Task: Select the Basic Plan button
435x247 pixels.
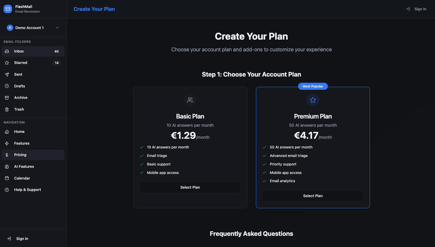Action: click(x=190, y=187)
